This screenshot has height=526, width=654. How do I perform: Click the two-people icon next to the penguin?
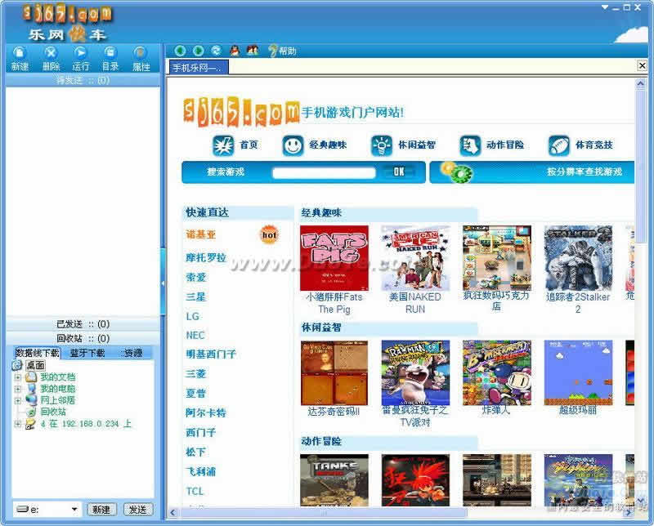(253, 51)
